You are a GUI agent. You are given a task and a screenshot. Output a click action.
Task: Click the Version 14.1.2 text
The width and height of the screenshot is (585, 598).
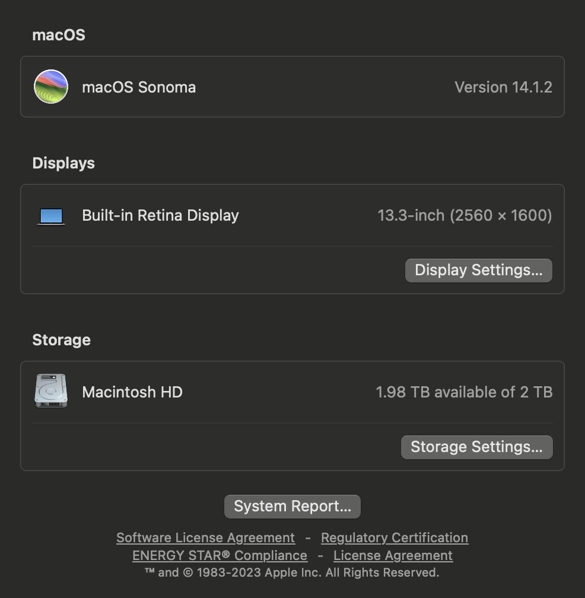(503, 87)
